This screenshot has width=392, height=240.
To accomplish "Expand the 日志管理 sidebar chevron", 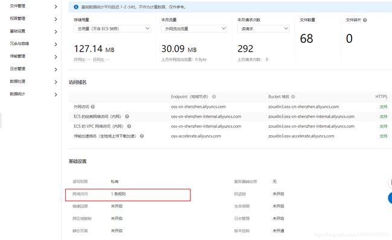I will [55, 69].
